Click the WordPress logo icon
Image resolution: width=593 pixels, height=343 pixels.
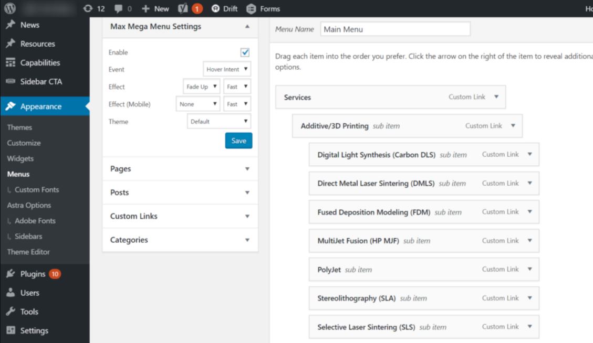click(10, 8)
